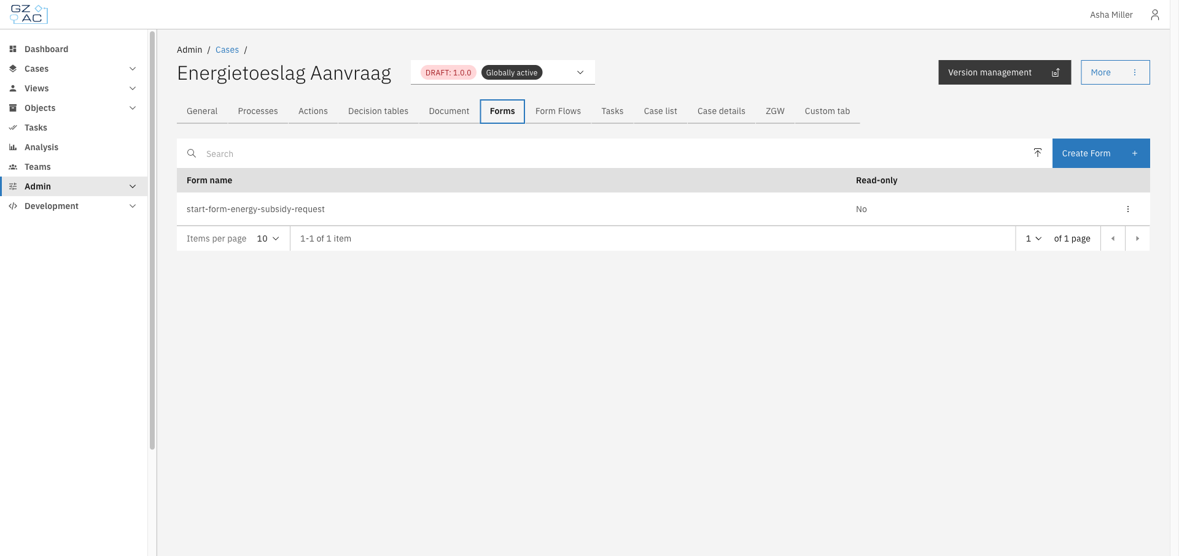Open row menu for start-form-energy-subsidy-request
Viewport: 1179px width, 556px height.
[1128, 209]
